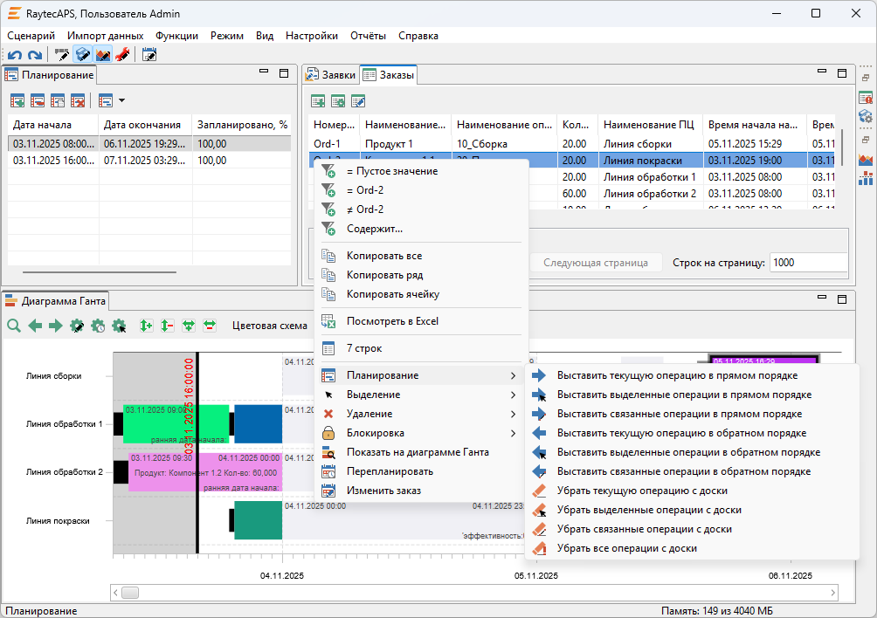Click the magnifier icon in Gantt toolbar

point(14,326)
